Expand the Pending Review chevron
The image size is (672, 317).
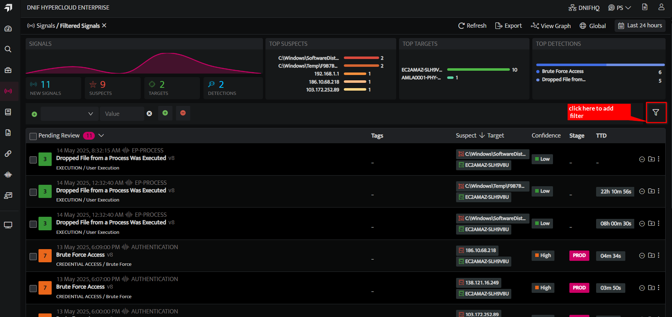point(101,135)
